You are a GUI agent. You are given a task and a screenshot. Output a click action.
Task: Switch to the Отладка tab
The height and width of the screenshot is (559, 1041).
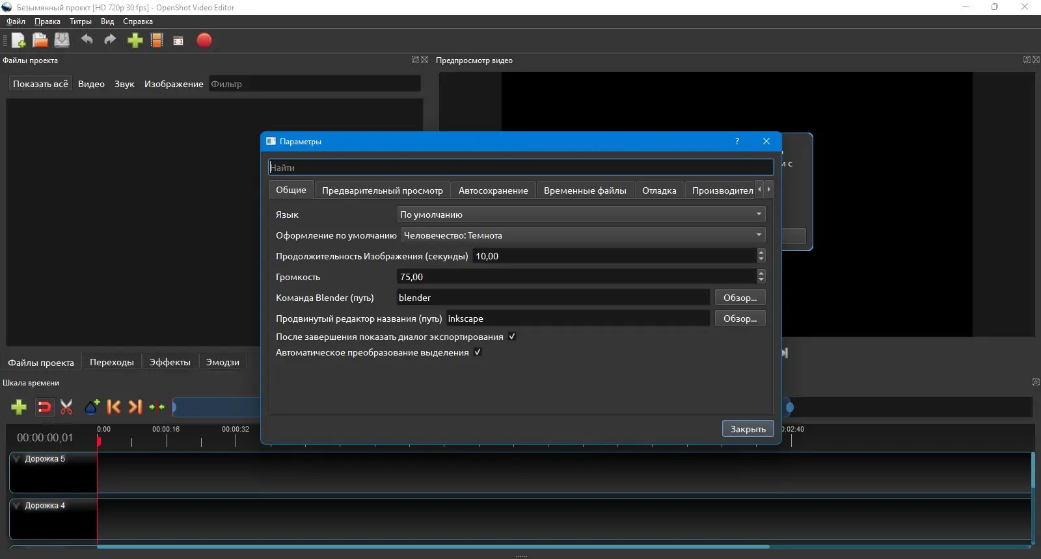(659, 190)
